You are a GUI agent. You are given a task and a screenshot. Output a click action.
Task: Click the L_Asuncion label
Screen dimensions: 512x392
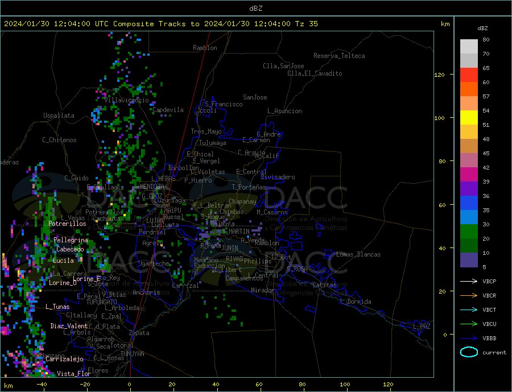coord(284,111)
